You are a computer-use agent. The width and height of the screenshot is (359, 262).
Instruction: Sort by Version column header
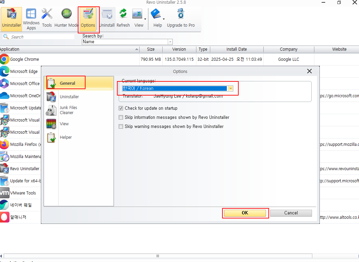click(179, 49)
